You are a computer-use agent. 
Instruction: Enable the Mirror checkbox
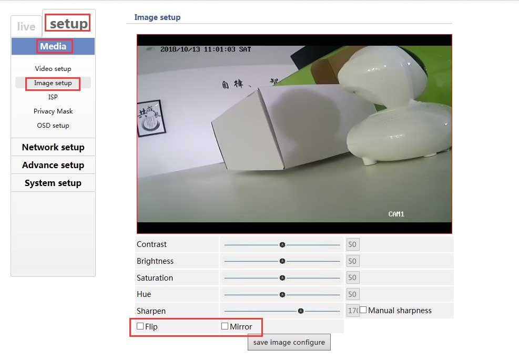(225, 326)
